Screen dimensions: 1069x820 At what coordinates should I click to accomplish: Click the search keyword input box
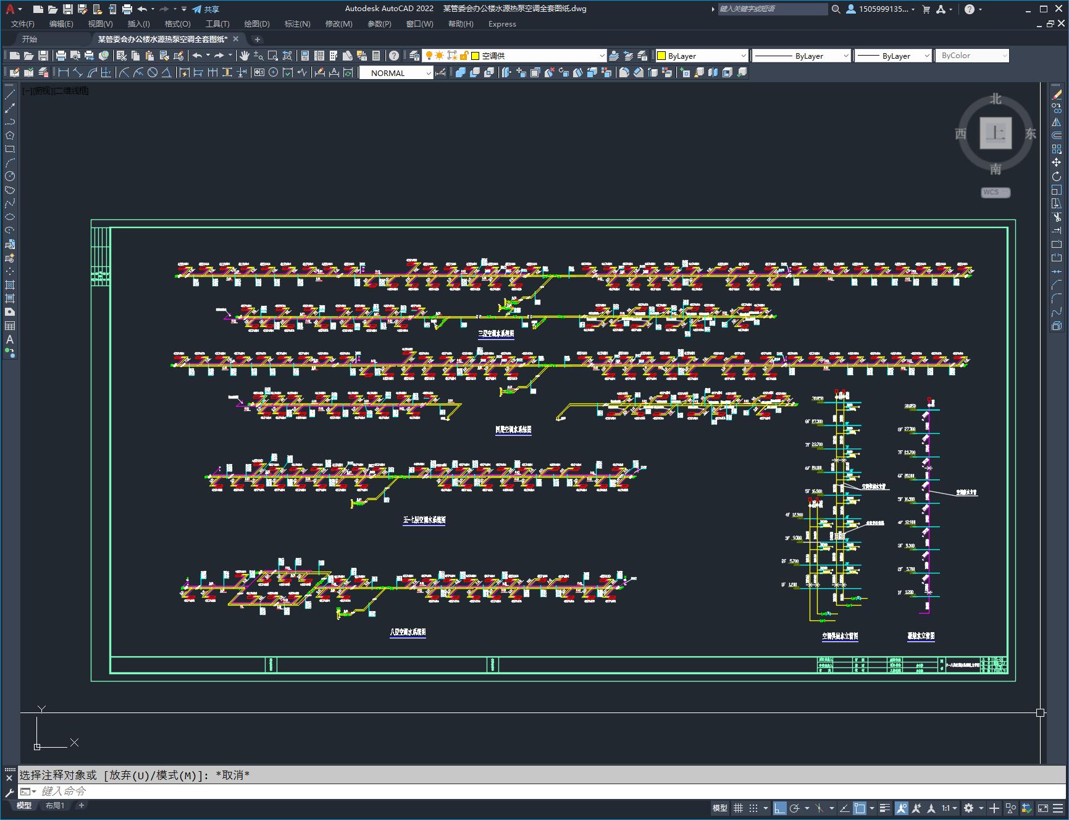[772, 9]
